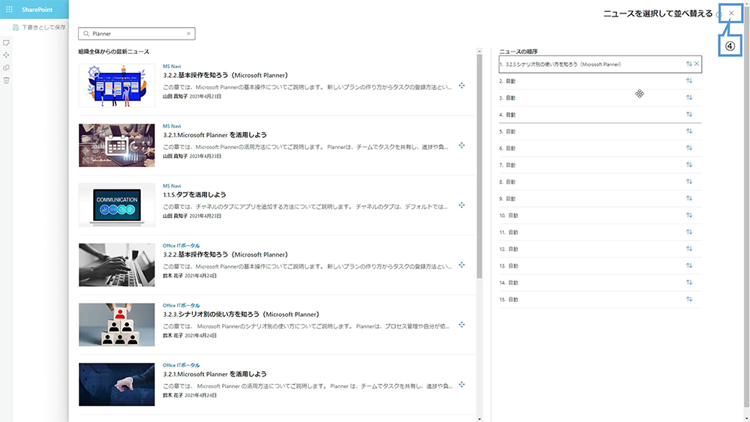The height and width of the screenshot is (422, 750).
Task: Save page as draft button
Action: pos(39,27)
